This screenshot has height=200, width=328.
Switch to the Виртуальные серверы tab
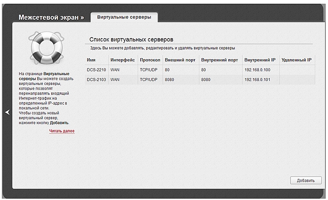click(x=124, y=17)
